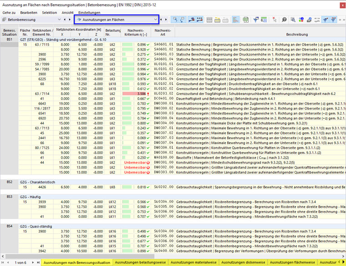346x266 pixels.
Task: Click the 1 von 6 page indicator
Action: [x=20, y=262]
